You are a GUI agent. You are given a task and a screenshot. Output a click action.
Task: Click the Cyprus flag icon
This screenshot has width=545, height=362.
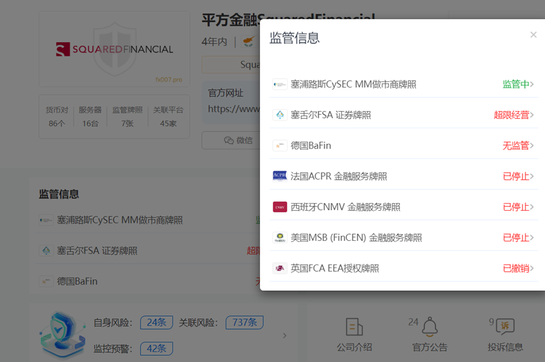[x=249, y=42]
